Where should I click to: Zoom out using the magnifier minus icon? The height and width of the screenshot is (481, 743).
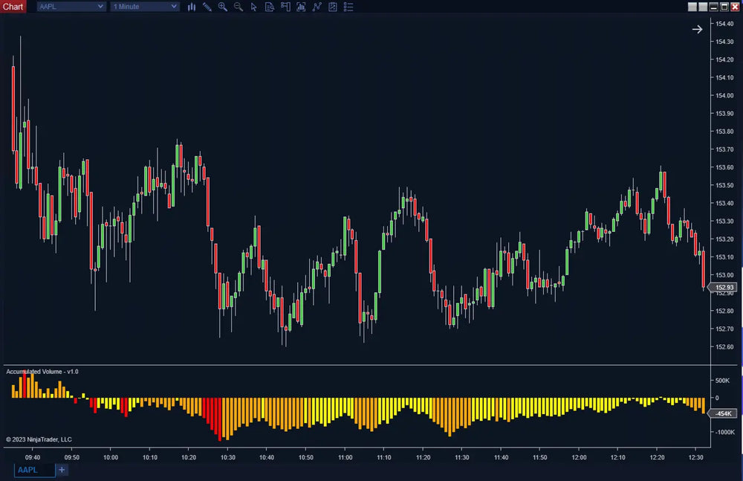(x=239, y=7)
